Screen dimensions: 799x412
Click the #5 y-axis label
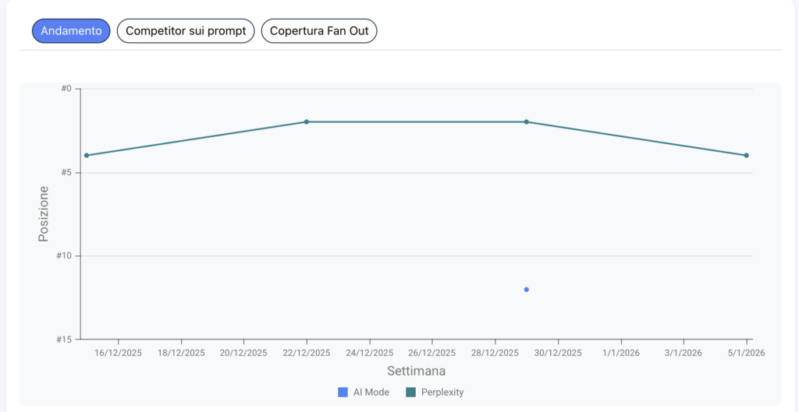pos(66,172)
